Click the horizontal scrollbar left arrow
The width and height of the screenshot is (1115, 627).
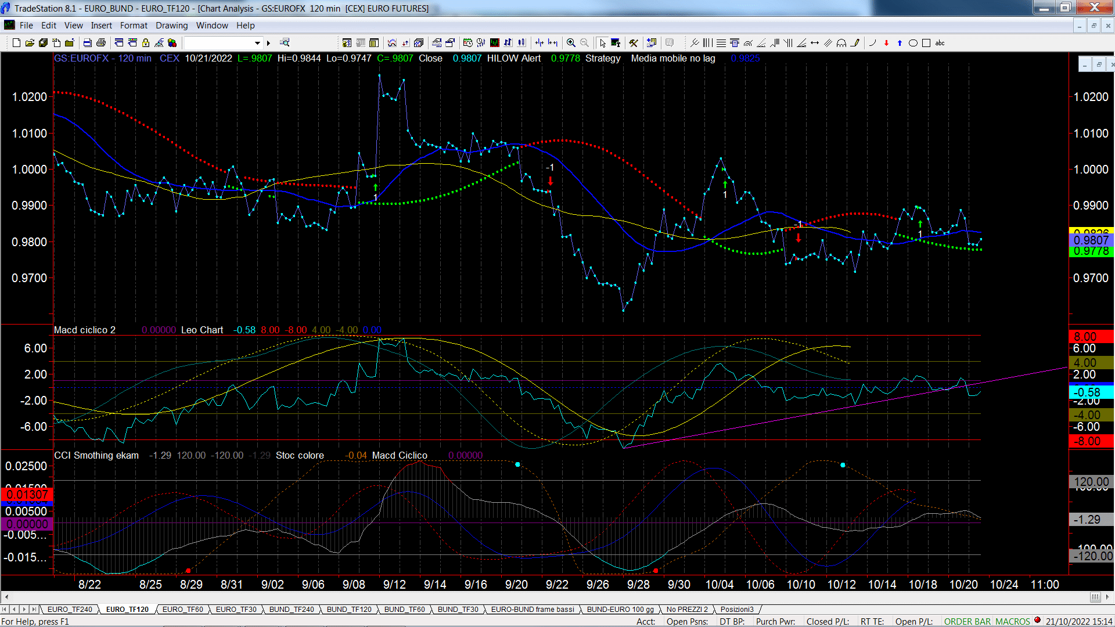click(6, 597)
